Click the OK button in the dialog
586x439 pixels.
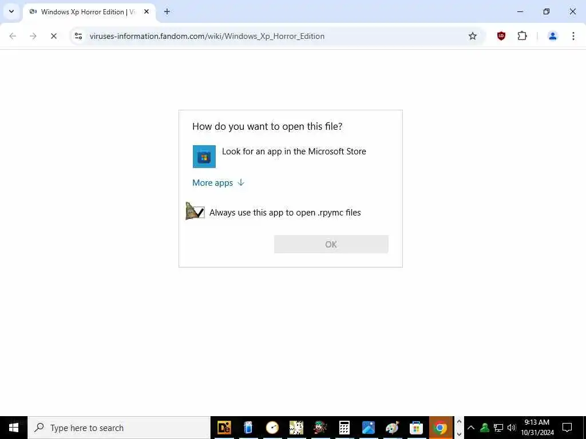[331, 244]
